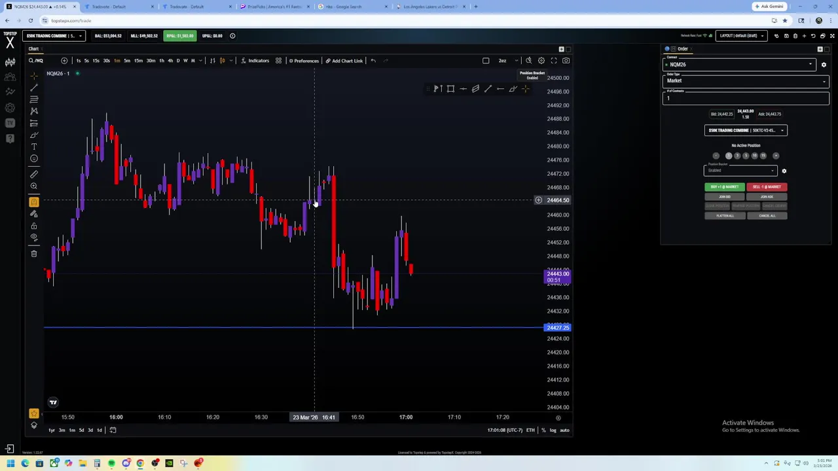The width and height of the screenshot is (838, 471).
Task: Toggle percent scale on price axis
Action: coord(543,430)
